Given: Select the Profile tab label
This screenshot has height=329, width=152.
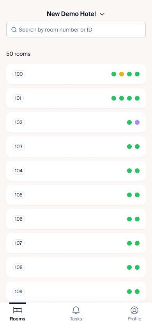Looking at the screenshot, I should (134, 319).
